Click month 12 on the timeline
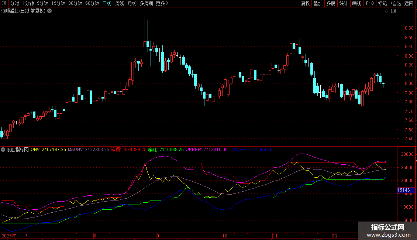Image resolution: width=417 pixels, height=240 pixels. (x=335, y=236)
